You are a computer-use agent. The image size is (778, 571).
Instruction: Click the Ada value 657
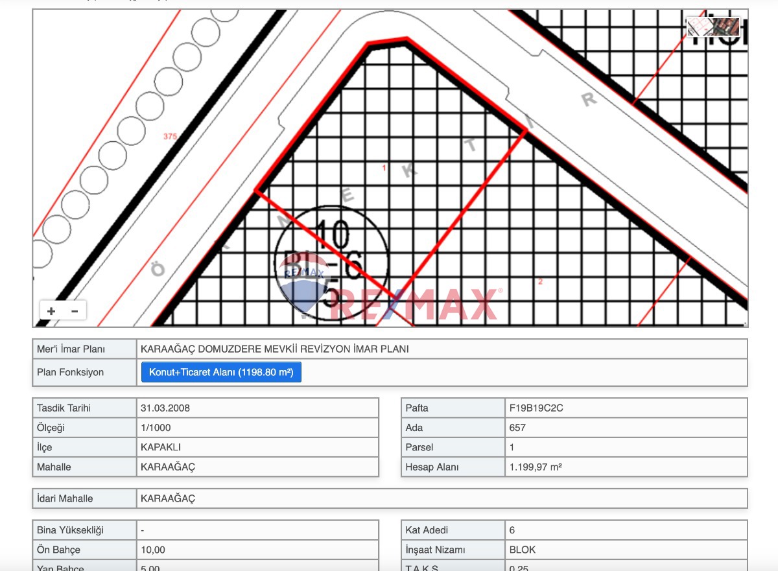(x=517, y=428)
